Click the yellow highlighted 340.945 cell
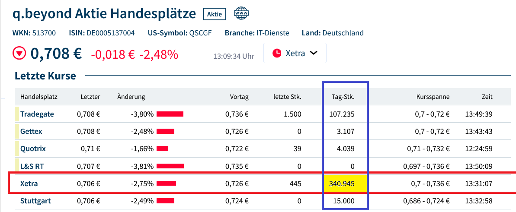Image resolution: width=516 pixels, height=212 pixels. tap(345, 184)
